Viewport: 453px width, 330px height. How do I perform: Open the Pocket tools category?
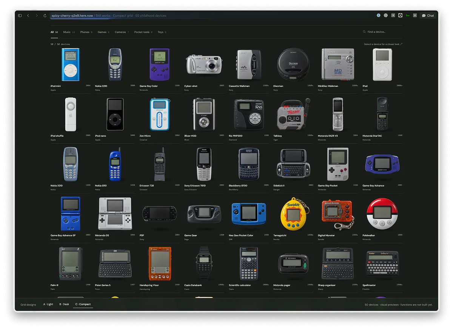(143, 32)
